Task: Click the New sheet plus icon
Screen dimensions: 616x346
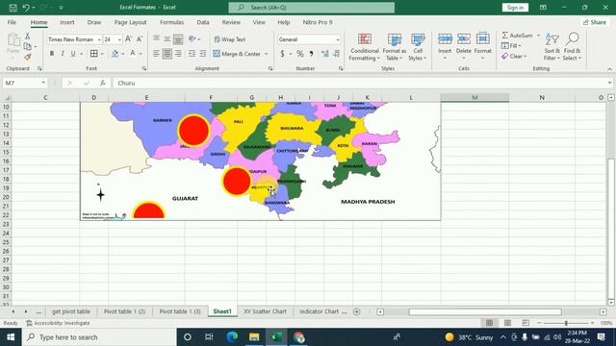Action: tap(357, 311)
